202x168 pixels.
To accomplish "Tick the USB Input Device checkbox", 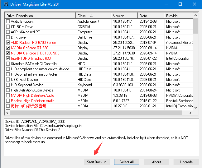I will (x=8, y=80).
